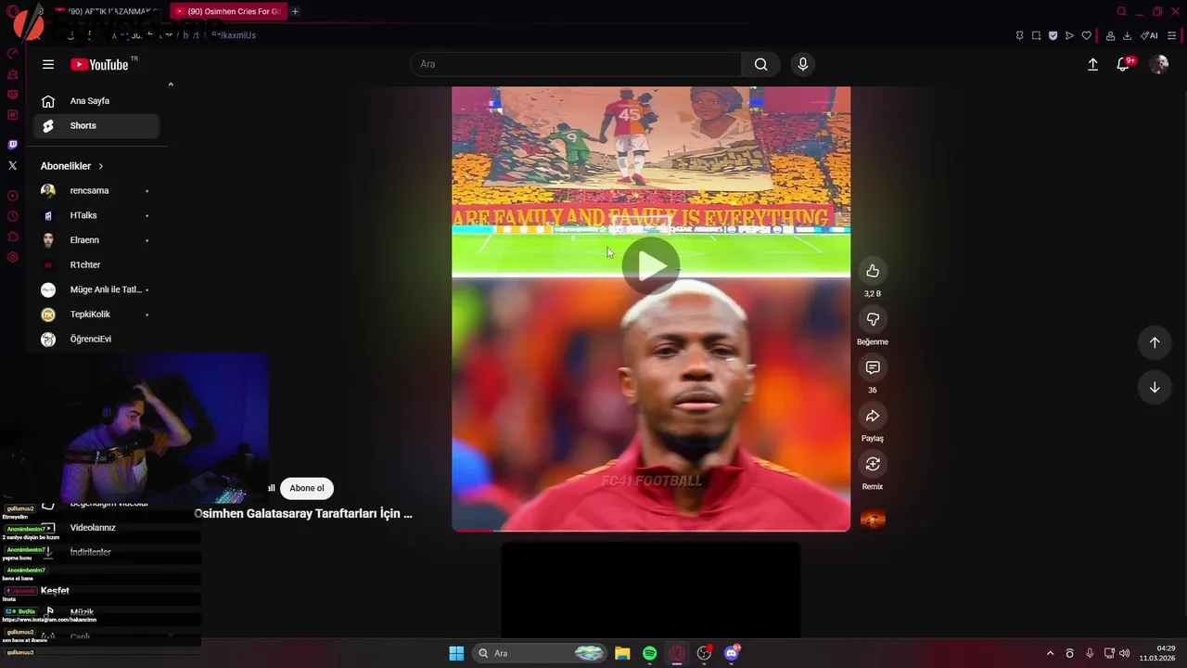Share the Short via Paylaş

[x=873, y=416]
